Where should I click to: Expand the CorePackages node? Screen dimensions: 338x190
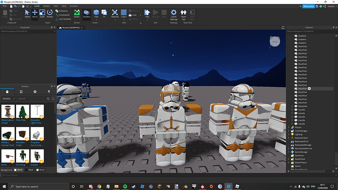point(289,131)
